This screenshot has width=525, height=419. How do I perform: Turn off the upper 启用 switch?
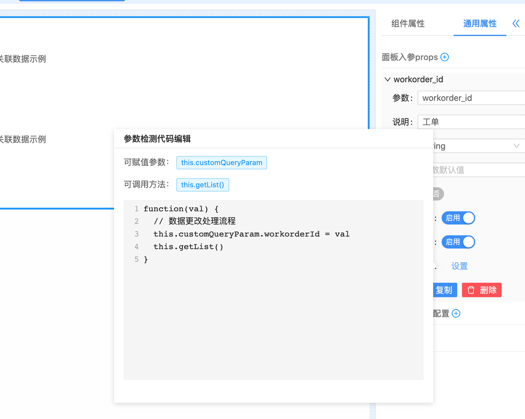458,218
